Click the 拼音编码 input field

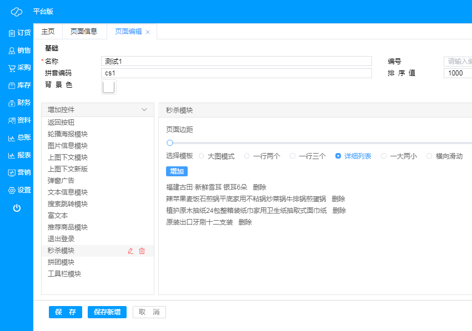click(237, 73)
